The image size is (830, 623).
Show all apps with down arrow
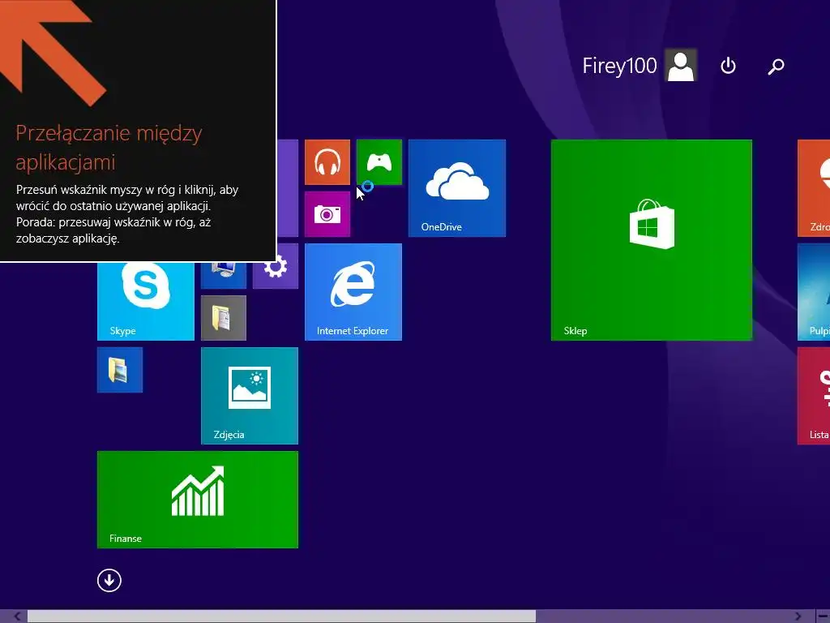tap(109, 580)
